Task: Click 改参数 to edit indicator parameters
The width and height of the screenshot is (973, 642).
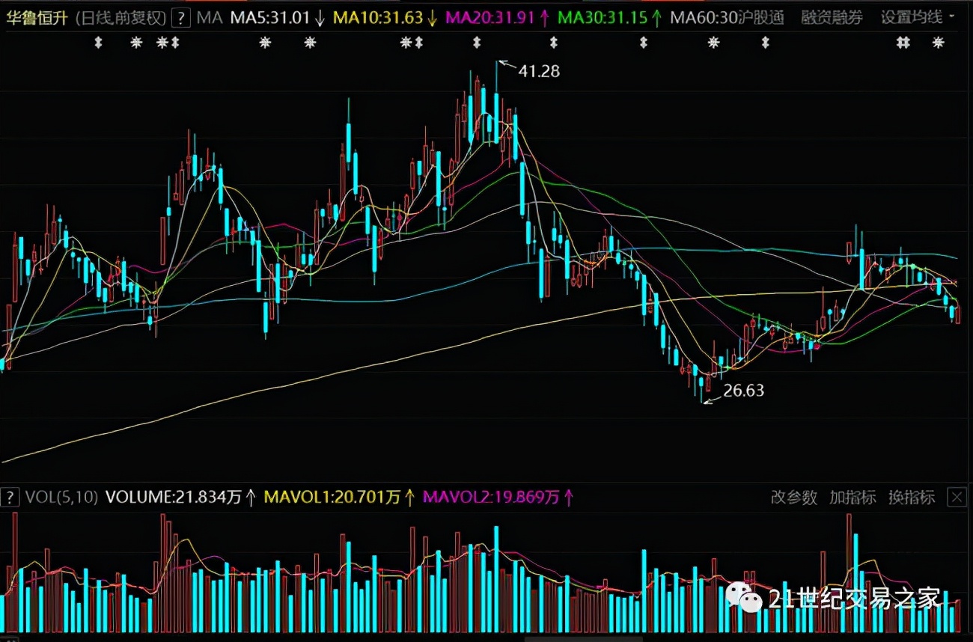Action: point(794,497)
